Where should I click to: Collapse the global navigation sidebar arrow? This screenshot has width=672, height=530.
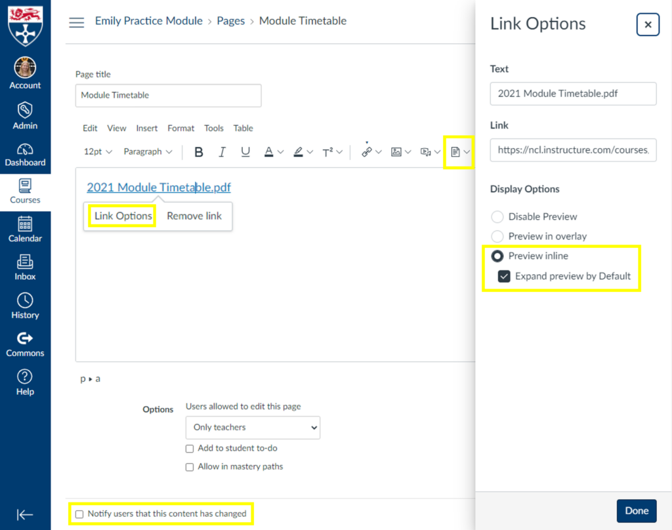25,515
